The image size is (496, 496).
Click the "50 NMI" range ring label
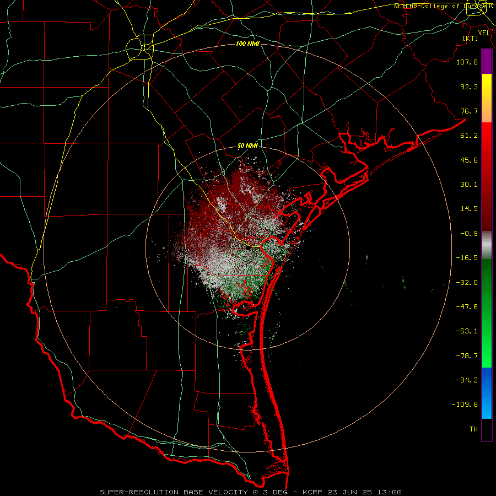[x=247, y=145]
